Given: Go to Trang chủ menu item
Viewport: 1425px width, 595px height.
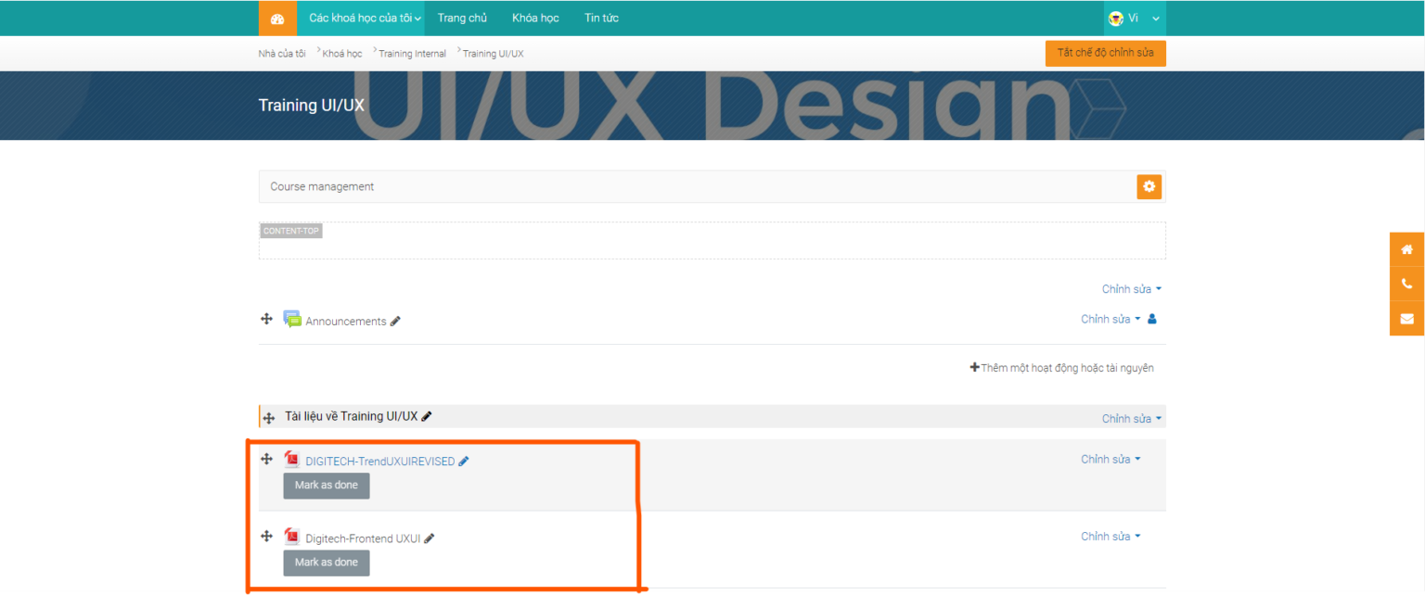Looking at the screenshot, I should [x=462, y=19].
